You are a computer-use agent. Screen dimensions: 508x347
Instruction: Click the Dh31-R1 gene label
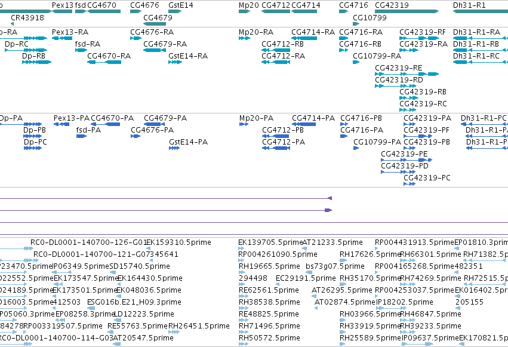[469, 5]
